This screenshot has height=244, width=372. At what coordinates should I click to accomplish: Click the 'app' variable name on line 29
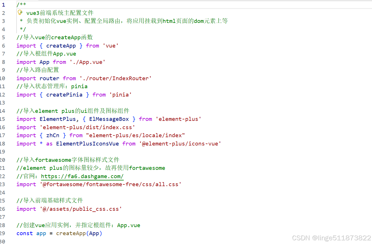(x=41, y=233)
